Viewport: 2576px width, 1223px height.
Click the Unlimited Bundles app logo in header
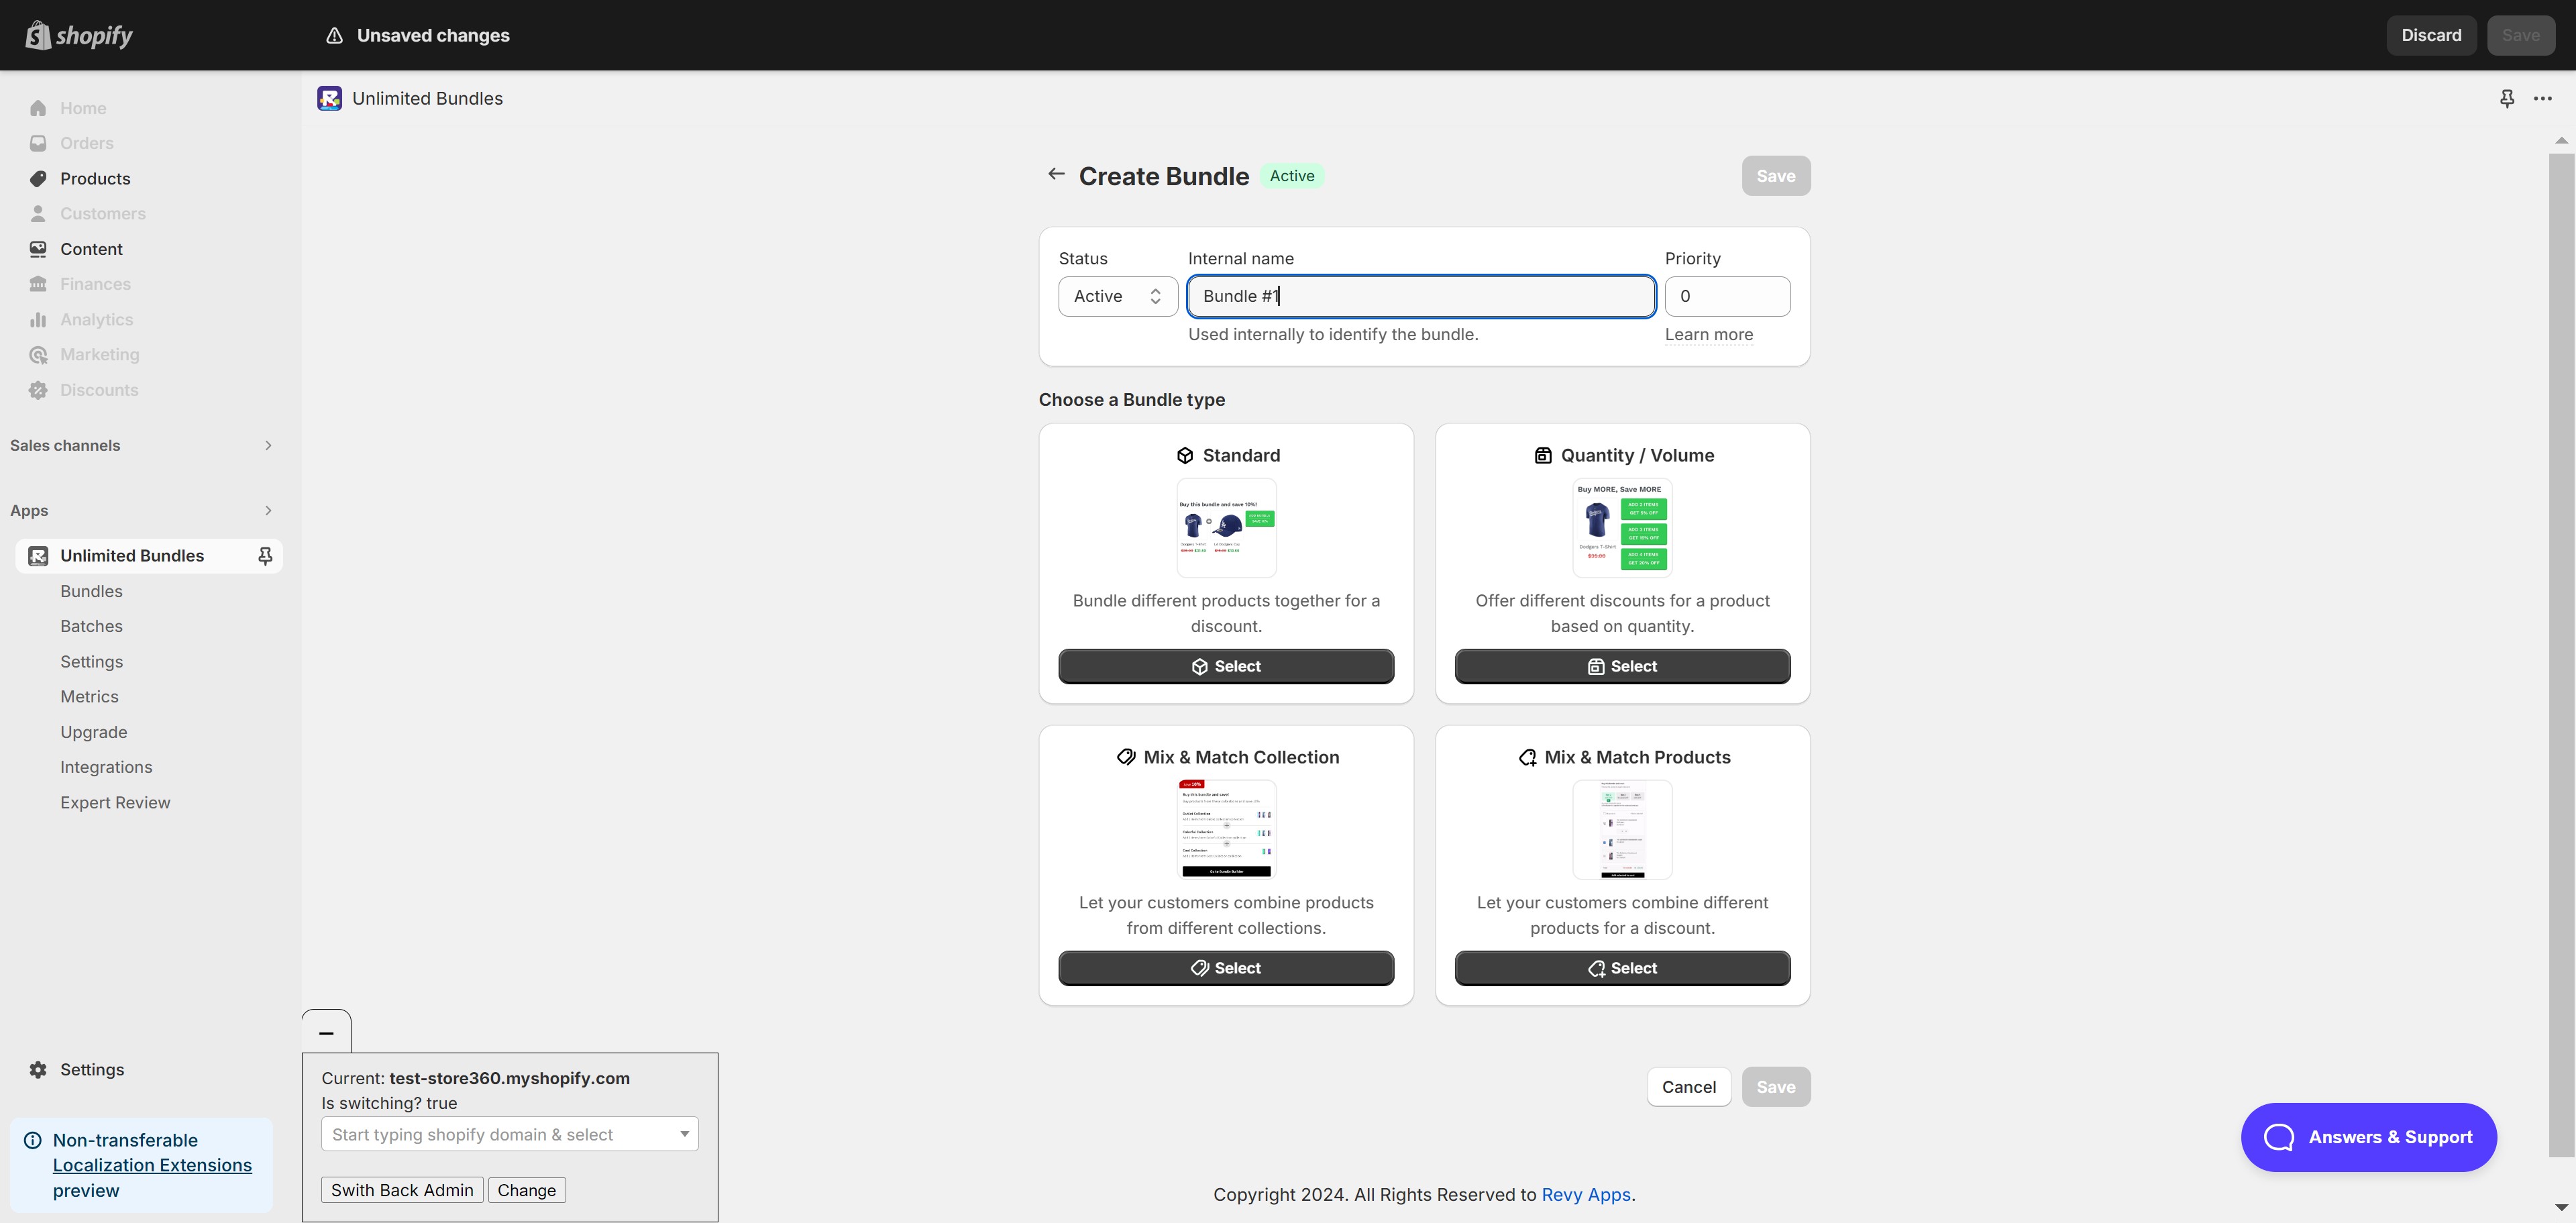point(329,98)
